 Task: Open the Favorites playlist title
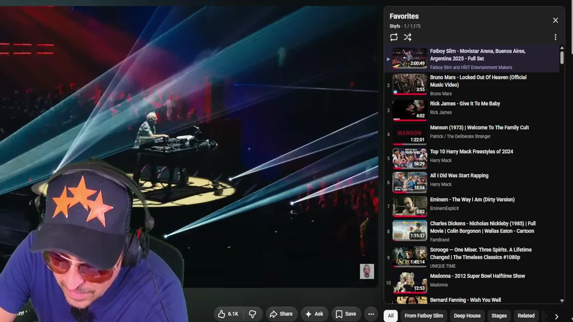pyautogui.click(x=404, y=16)
